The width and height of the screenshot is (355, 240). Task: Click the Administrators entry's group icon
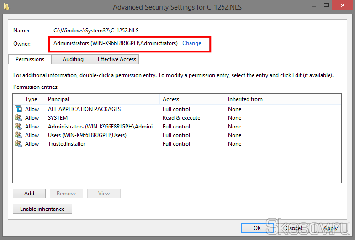tap(18, 127)
